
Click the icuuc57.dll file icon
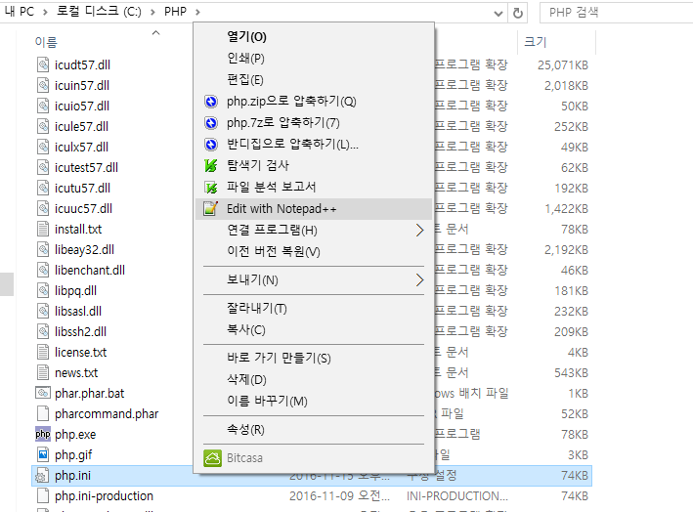click(x=43, y=208)
